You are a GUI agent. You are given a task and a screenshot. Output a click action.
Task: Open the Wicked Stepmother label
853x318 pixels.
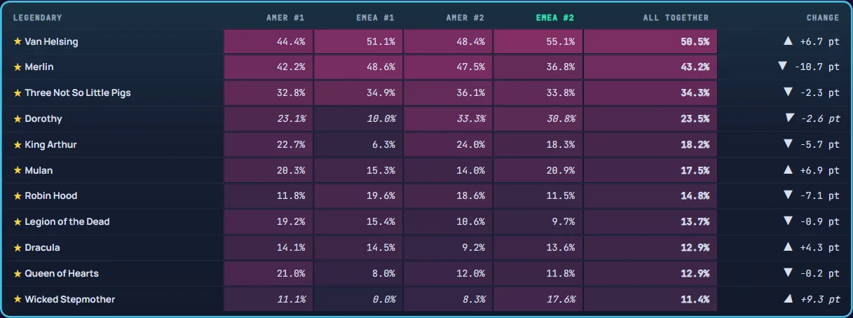tap(70, 300)
